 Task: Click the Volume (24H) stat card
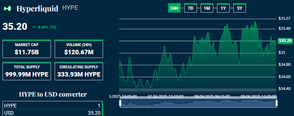[x=79, y=49]
